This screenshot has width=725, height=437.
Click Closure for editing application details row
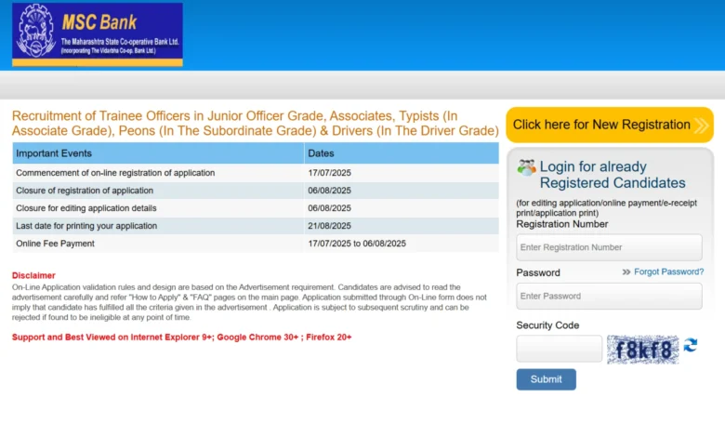point(256,208)
